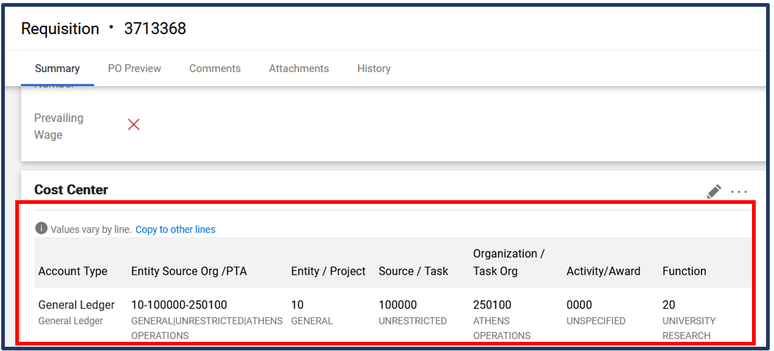The height and width of the screenshot is (351, 774).
Task: Click the info icon beside 'Values vary by line'
Action: (x=41, y=229)
